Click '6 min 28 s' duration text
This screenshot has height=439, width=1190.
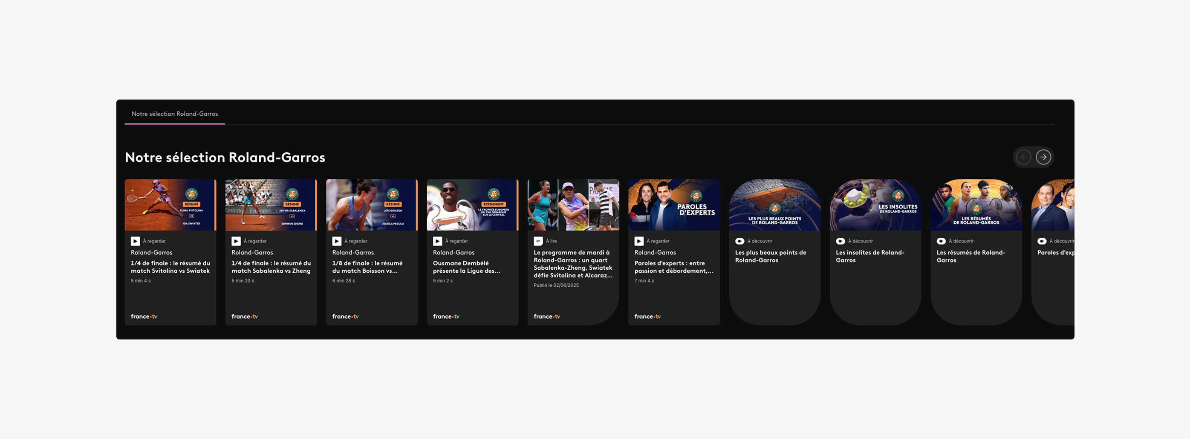click(x=343, y=281)
